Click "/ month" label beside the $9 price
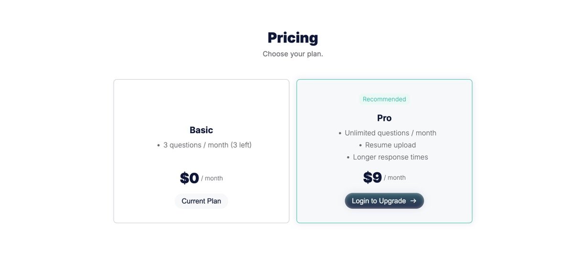Screen dimensions: 585x269 coord(395,178)
